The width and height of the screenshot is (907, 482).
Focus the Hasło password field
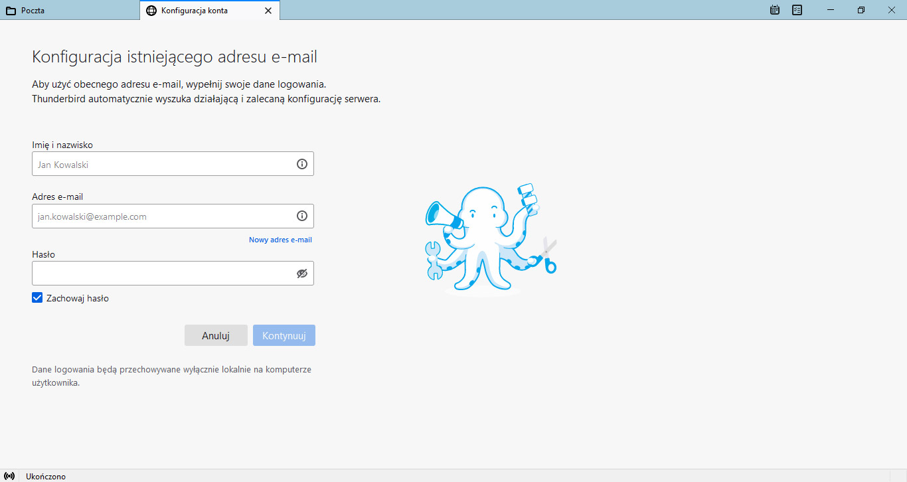click(173, 273)
